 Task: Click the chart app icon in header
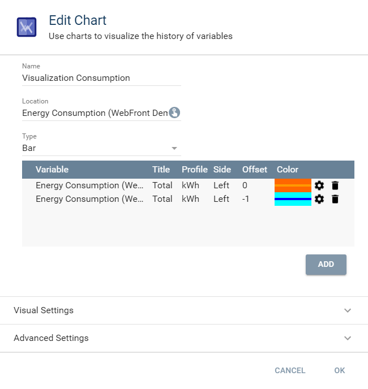(x=27, y=27)
